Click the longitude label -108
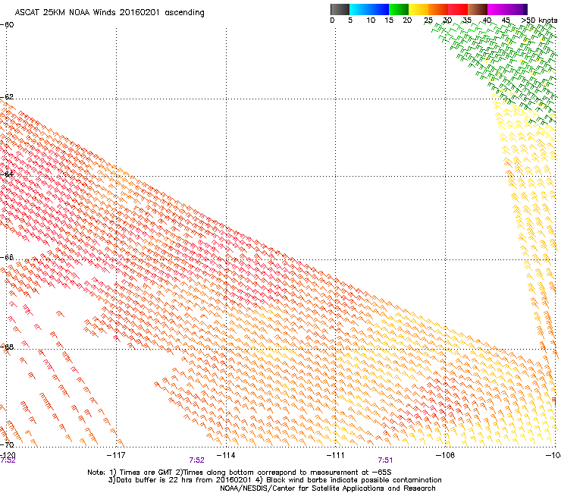 pyautogui.click(x=446, y=455)
